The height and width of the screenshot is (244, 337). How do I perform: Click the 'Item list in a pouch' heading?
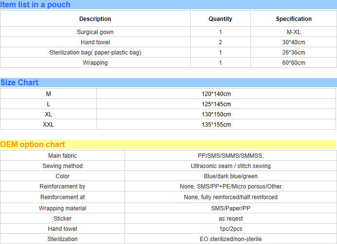(35, 5)
